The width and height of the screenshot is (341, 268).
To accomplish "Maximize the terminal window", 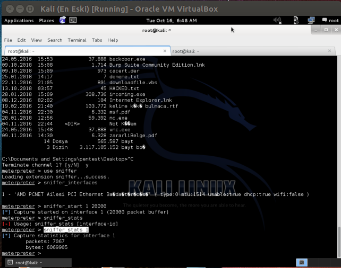I will (326, 30).
